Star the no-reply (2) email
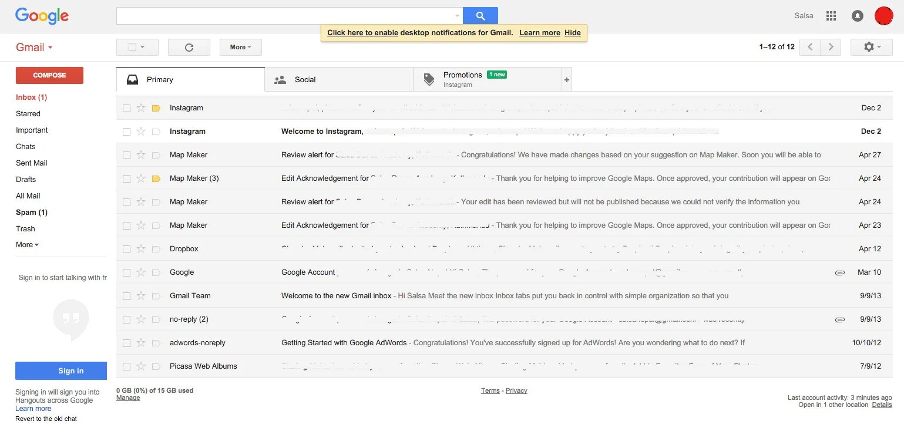The width and height of the screenshot is (904, 438). pyautogui.click(x=141, y=319)
